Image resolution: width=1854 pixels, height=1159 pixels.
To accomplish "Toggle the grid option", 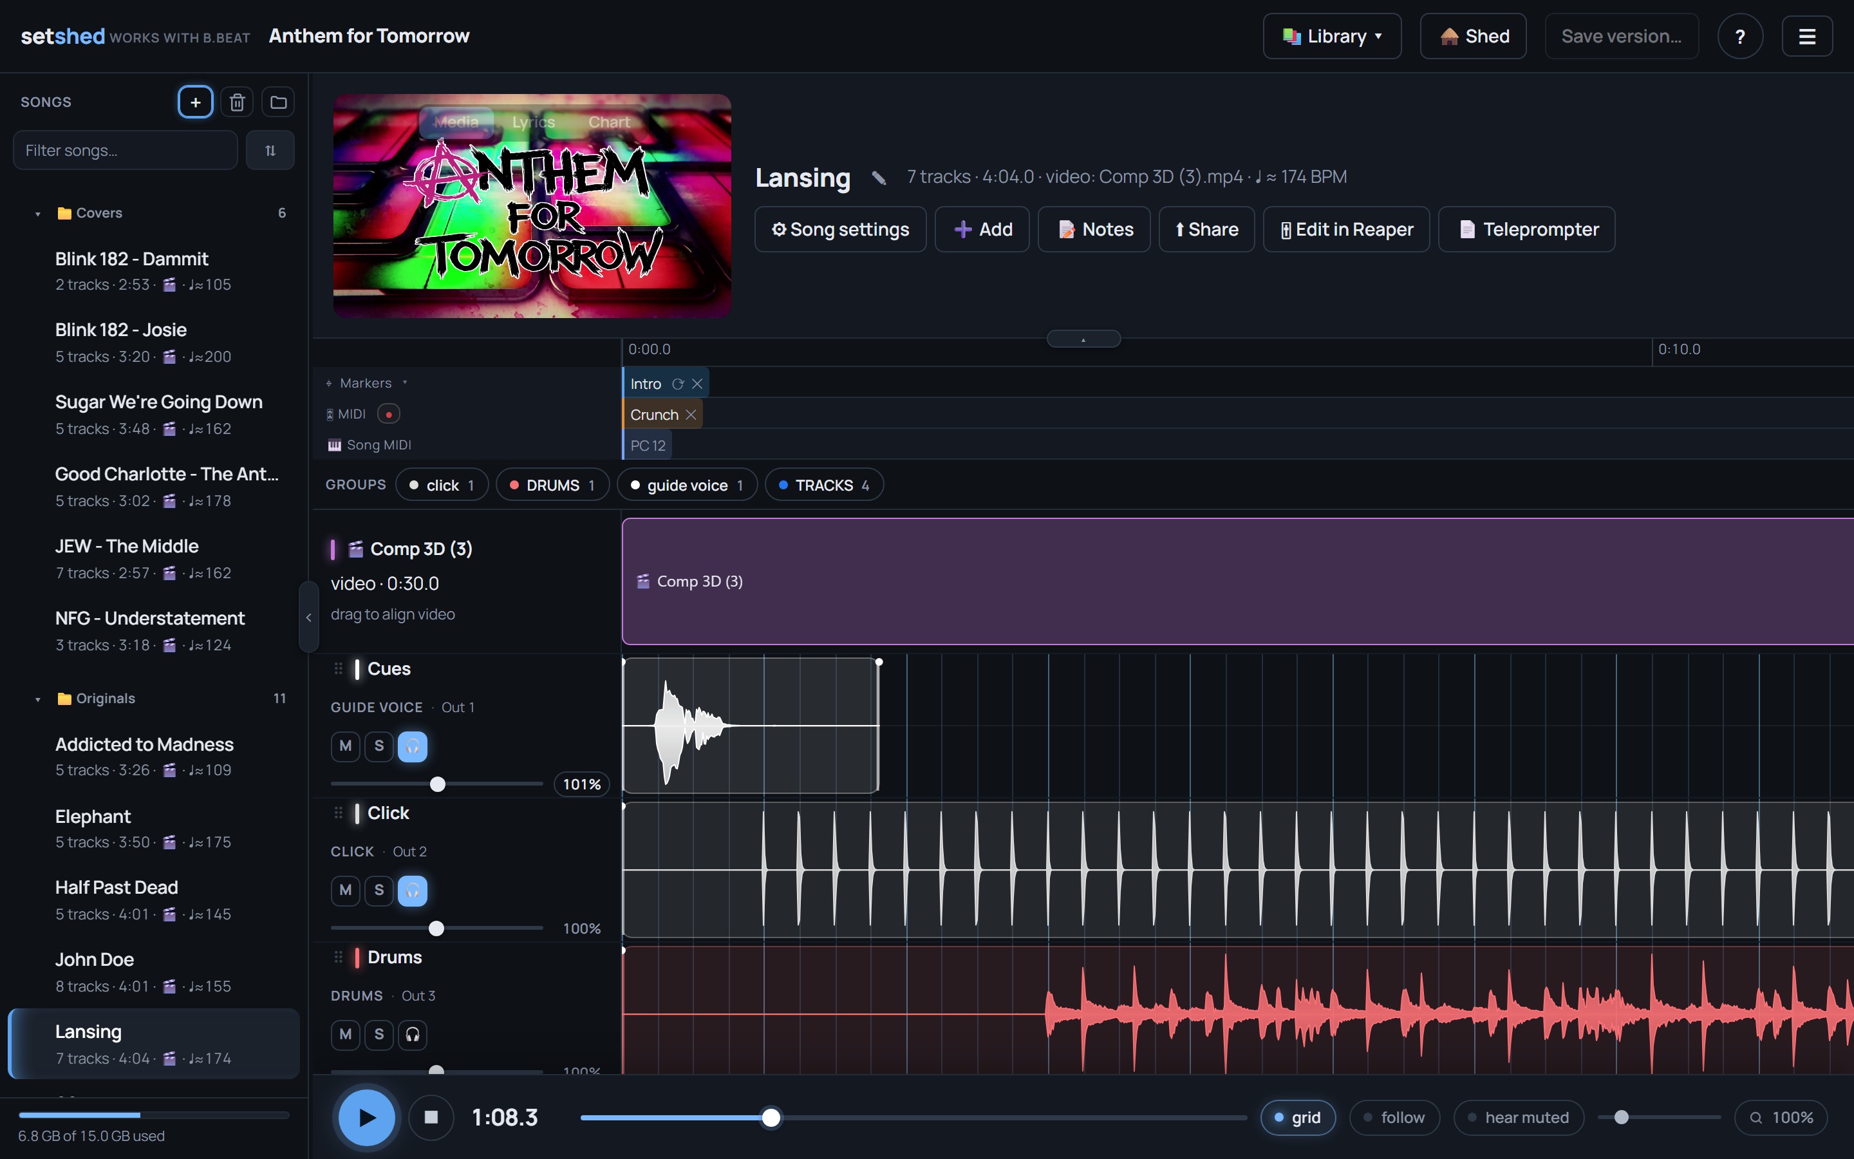I will coord(1298,1117).
